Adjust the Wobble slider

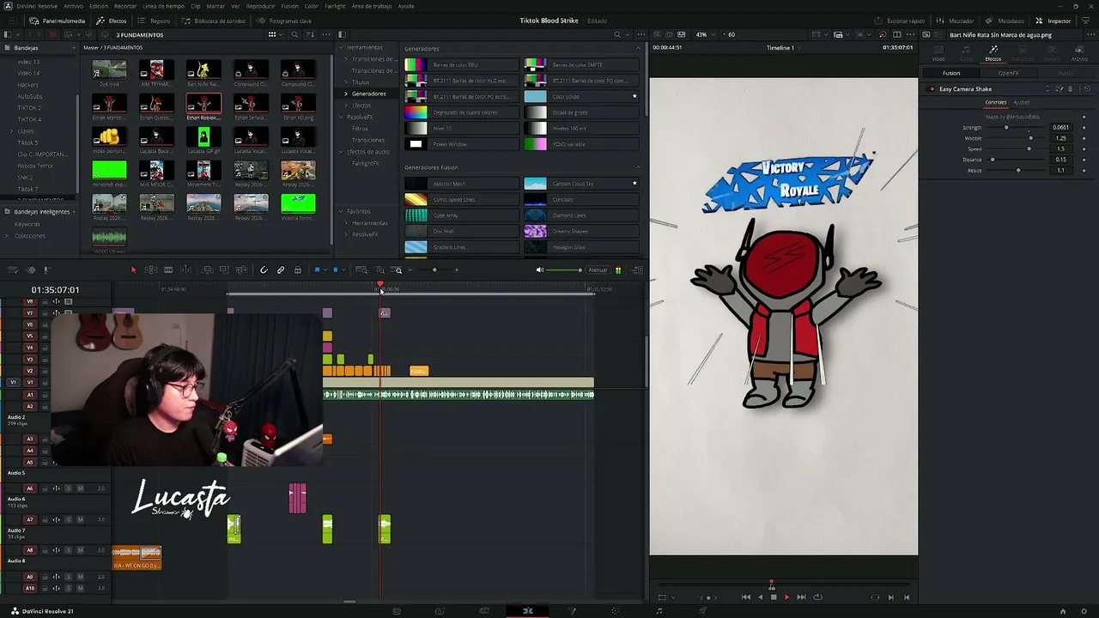point(1017,138)
